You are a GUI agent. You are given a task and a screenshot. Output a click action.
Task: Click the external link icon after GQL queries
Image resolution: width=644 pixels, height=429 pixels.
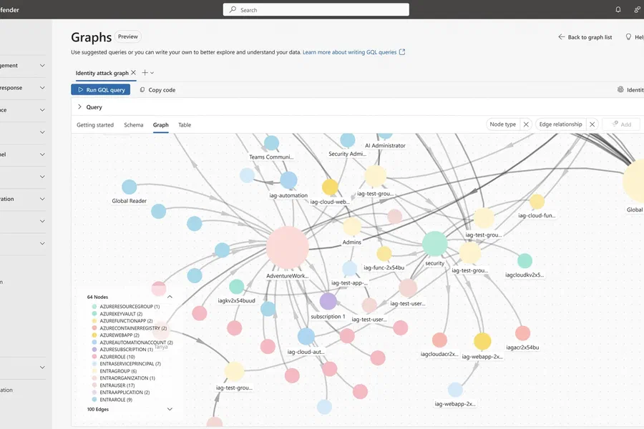[x=402, y=52]
